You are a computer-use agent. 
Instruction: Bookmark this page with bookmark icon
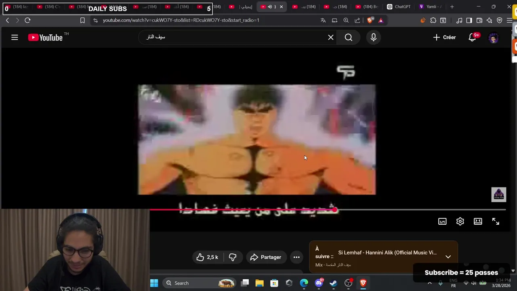click(82, 20)
